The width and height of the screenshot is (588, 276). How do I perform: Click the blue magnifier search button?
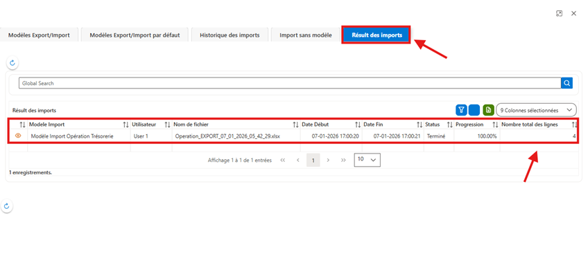[567, 83]
